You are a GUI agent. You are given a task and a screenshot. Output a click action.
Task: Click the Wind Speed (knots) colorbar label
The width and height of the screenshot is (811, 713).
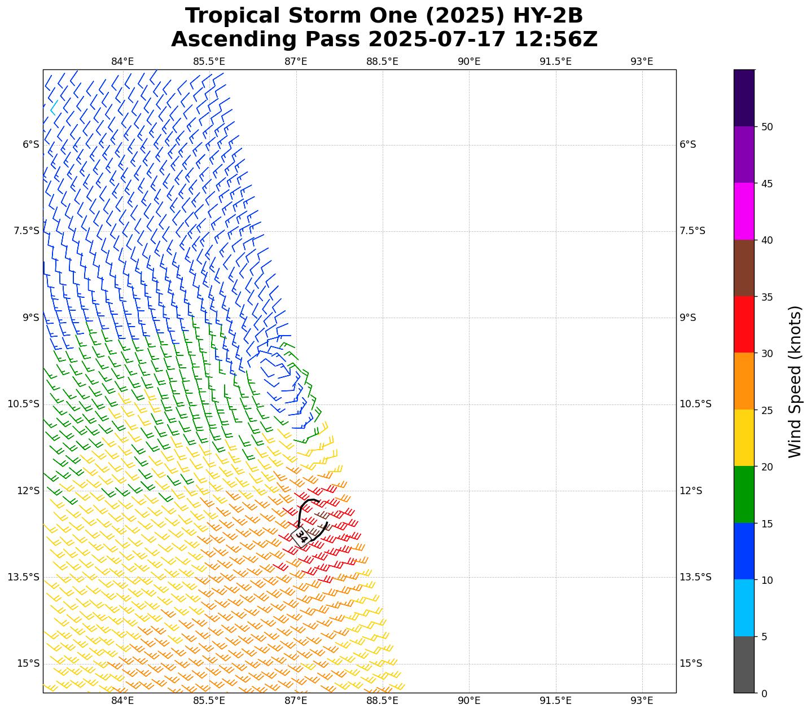(795, 381)
